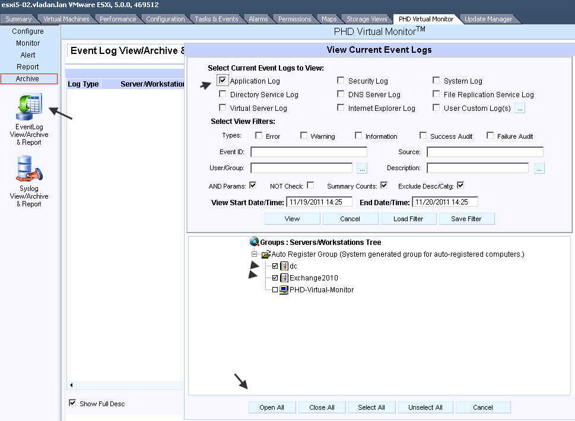
Task: Open the Update Manager tab
Action: pos(488,19)
